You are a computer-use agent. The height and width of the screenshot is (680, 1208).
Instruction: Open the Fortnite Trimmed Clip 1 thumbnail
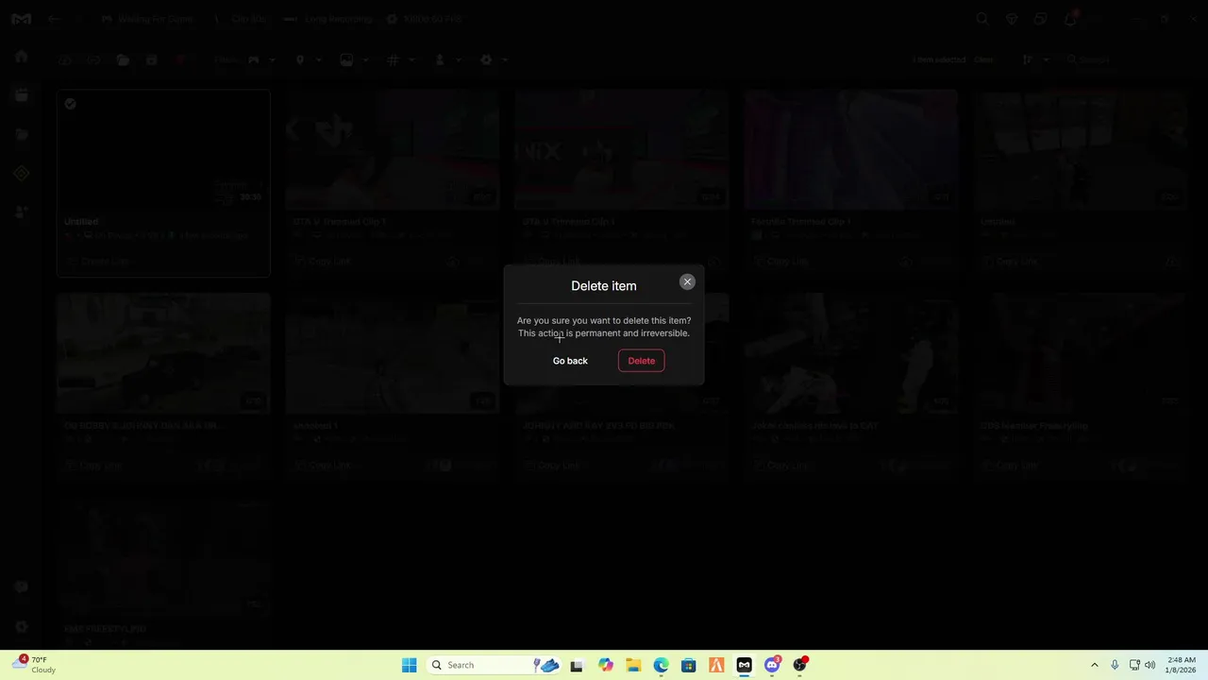tap(850, 149)
